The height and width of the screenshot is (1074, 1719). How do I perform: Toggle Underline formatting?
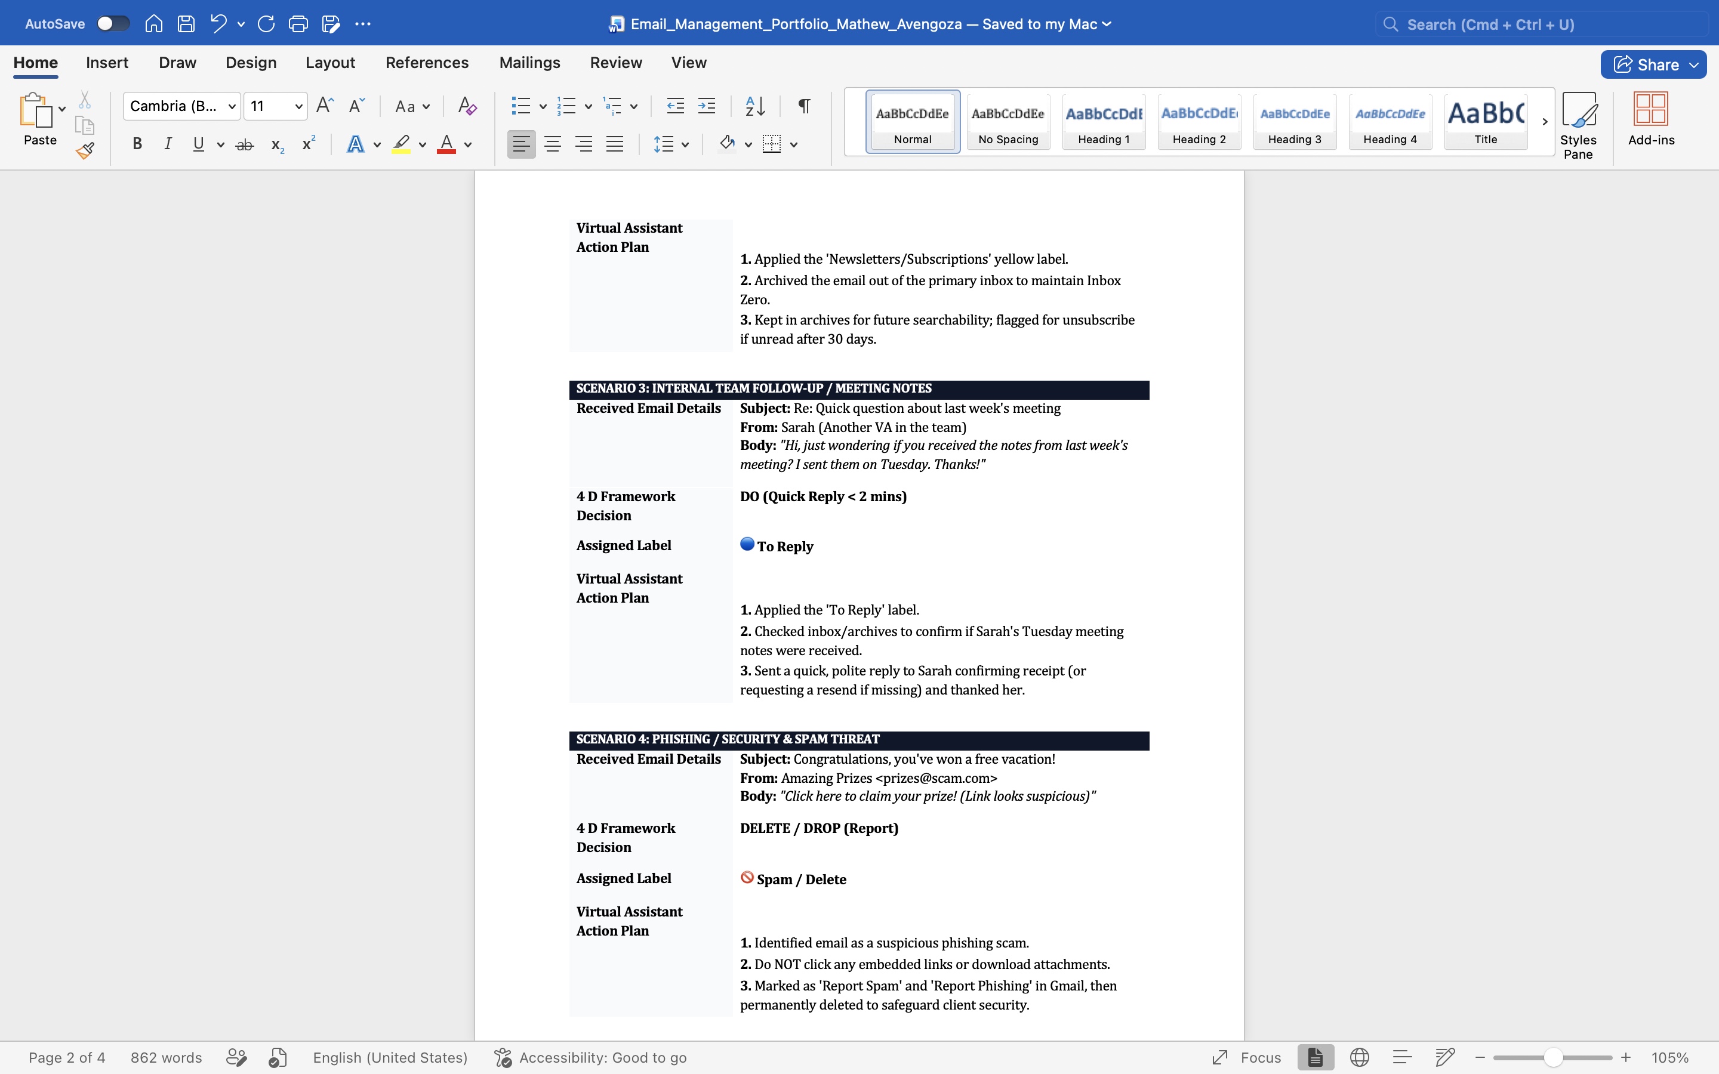tap(198, 144)
